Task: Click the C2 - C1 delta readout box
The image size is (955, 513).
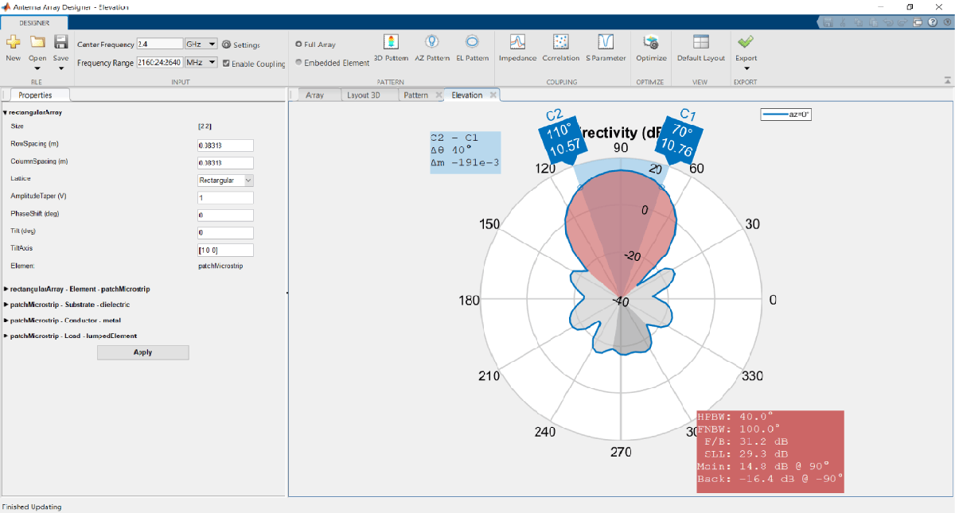Action: (x=466, y=151)
